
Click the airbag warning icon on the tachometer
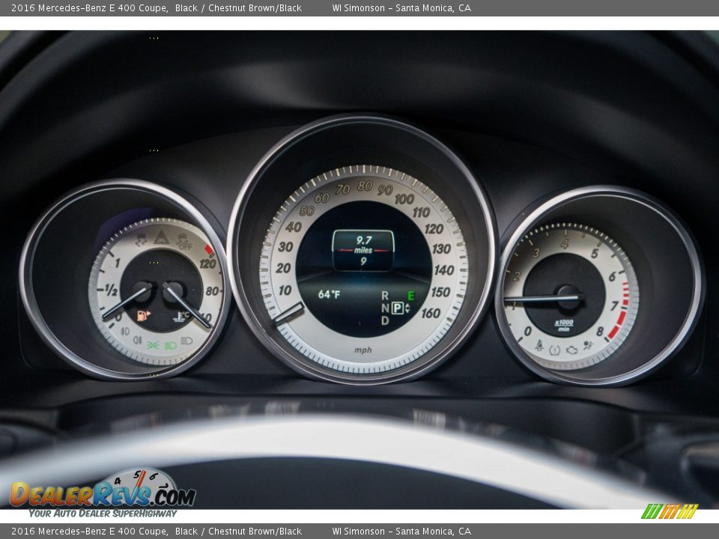point(587,344)
